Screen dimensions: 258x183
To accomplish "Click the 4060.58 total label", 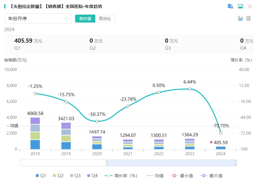I will [x=35, y=114].
